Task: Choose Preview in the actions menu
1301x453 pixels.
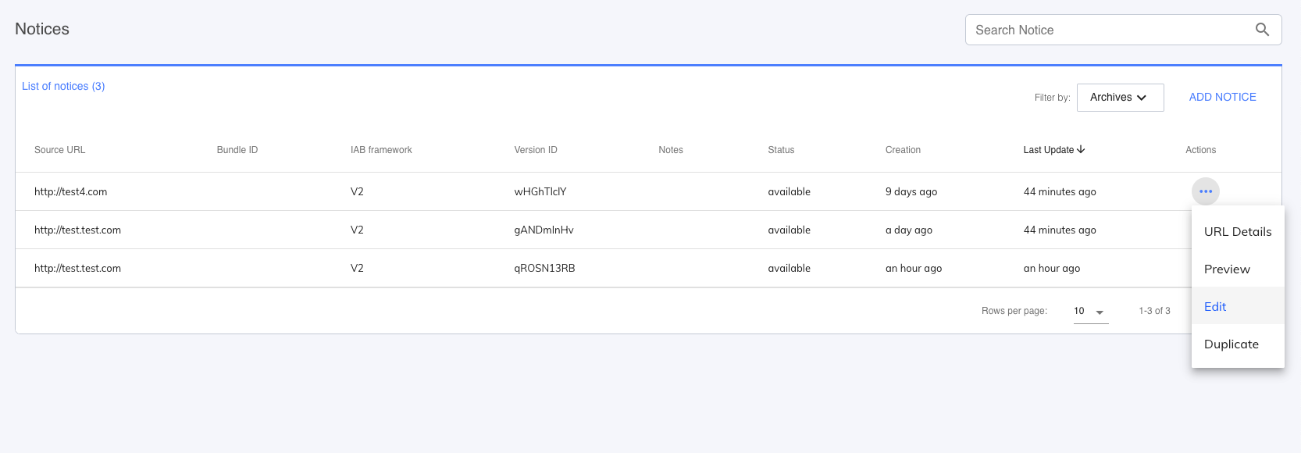Action: [1227, 269]
